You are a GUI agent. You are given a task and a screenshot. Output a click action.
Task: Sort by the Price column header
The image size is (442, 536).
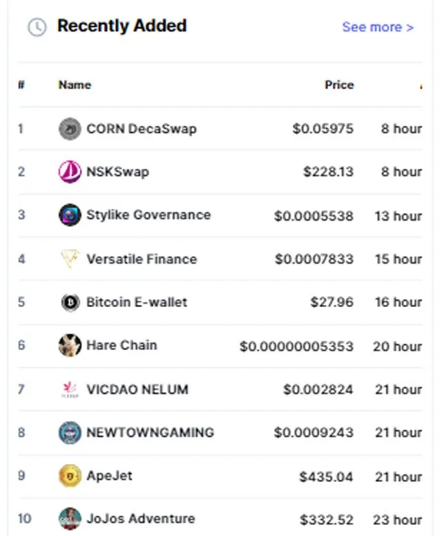click(x=339, y=85)
